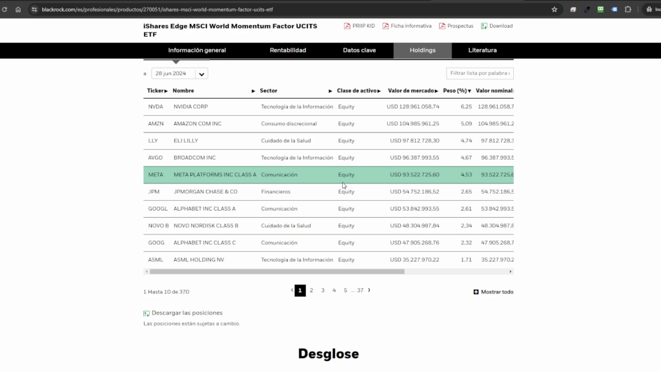Go to holdings page 37
Screen dimensions: 661x372
pos(360,290)
